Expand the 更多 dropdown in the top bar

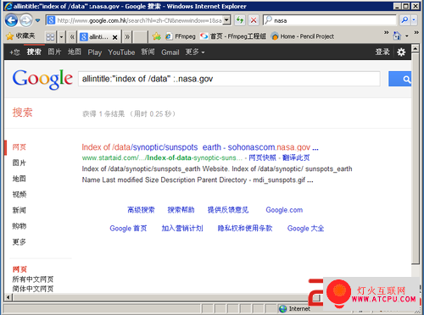point(195,52)
